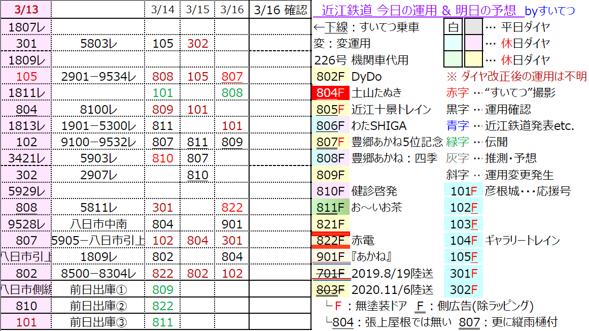Select red 822 in the 5811レ row

232,208
